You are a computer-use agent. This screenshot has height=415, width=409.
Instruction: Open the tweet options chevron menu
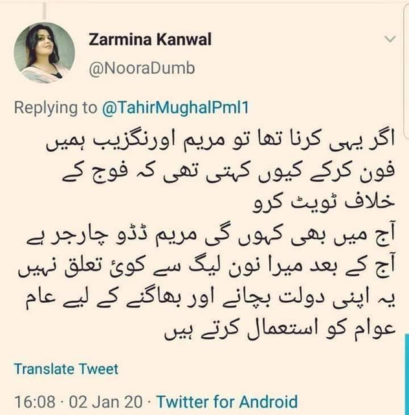390,39
